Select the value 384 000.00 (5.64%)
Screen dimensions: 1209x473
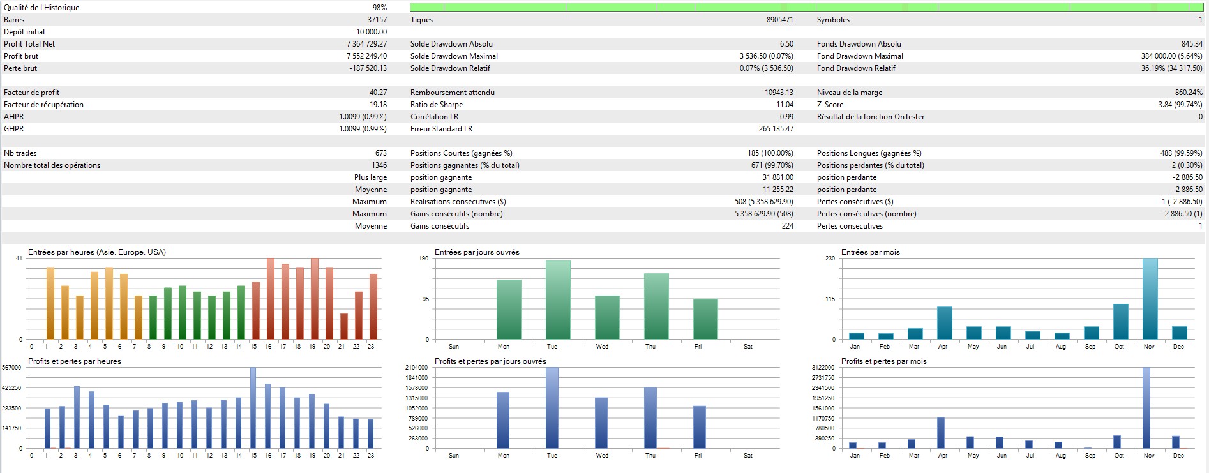coord(1171,56)
